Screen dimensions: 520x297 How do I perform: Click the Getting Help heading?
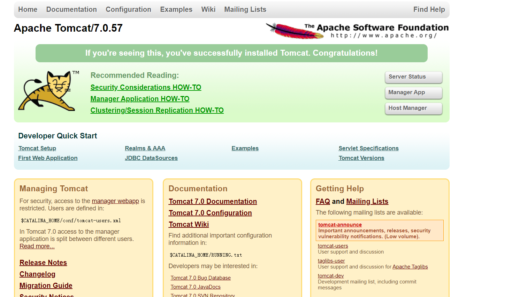340,188
